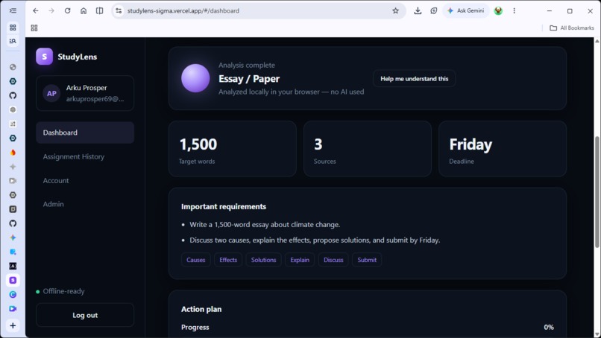Select the Solutions keyword tag
This screenshot has width=601, height=338.
(264, 260)
